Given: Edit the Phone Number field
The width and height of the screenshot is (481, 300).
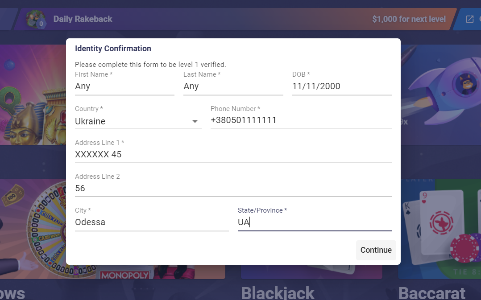Looking at the screenshot, I should [301, 120].
